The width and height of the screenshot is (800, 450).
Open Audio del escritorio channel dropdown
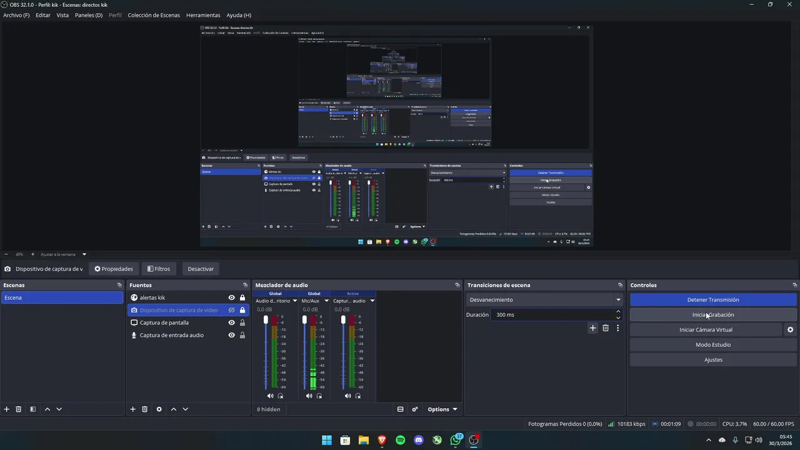295,301
